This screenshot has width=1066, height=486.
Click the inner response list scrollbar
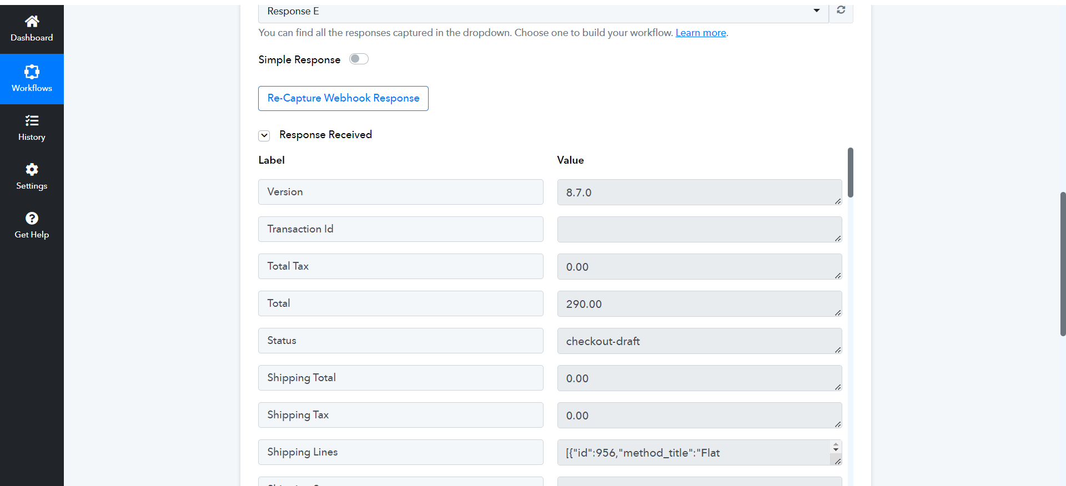pyautogui.click(x=851, y=173)
